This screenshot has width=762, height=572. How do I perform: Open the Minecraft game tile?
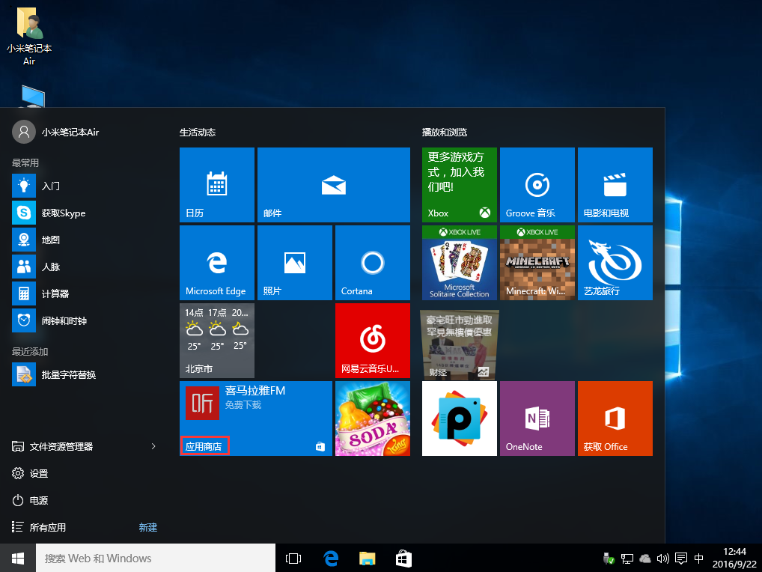point(537,263)
